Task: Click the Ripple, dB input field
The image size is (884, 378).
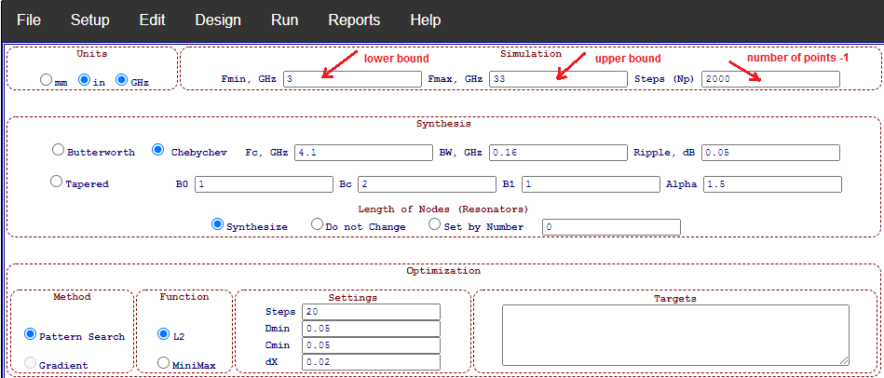Action: coord(770,152)
